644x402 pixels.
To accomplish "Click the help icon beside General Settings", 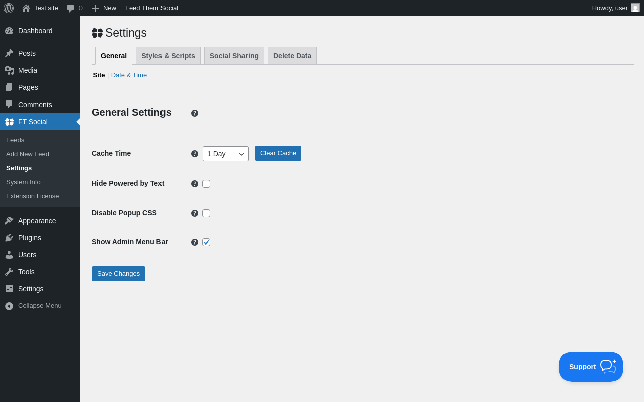I will 195,113.
